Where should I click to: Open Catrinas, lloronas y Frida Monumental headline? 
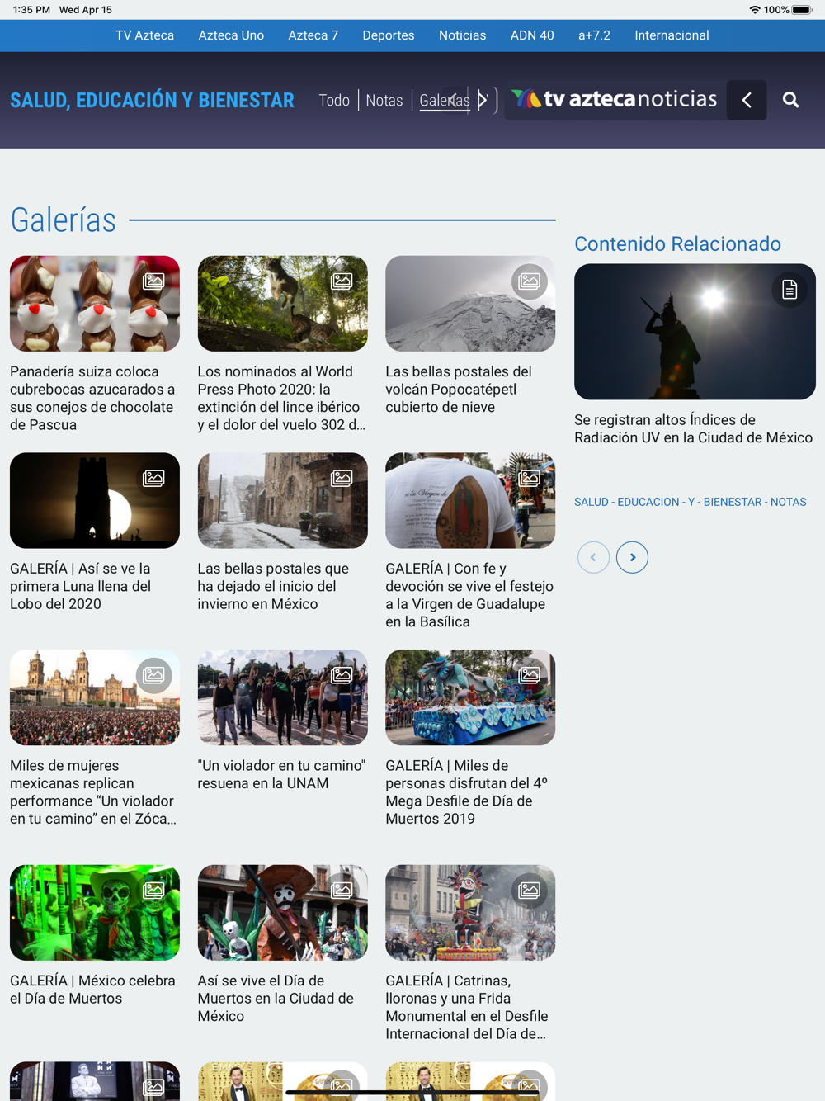pos(467,1007)
